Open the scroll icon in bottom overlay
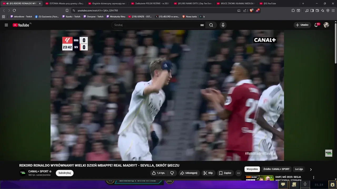The image size is (337, 189). tap(294, 185)
